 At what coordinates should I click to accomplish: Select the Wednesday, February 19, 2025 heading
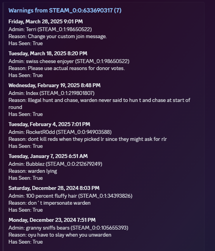pyautogui.click(x=54, y=85)
